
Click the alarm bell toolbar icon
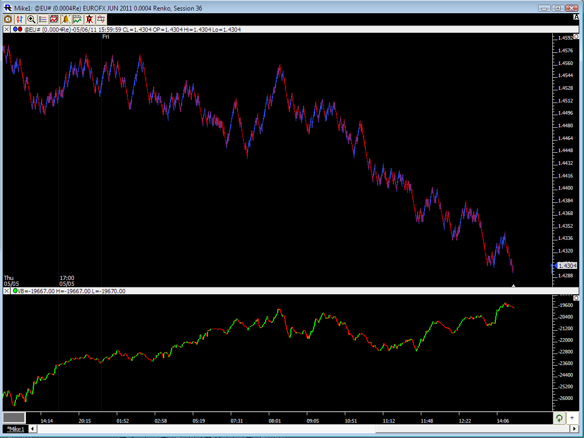tap(65, 20)
